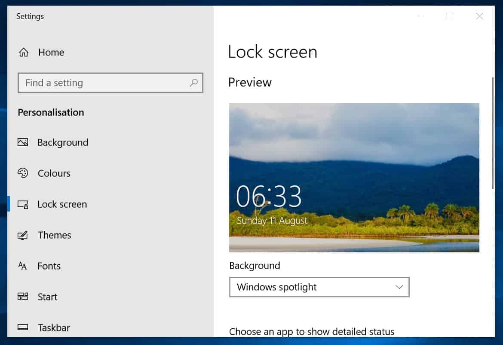Click the Preview heading text
The height and width of the screenshot is (345, 503).
[x=250, y=82]
